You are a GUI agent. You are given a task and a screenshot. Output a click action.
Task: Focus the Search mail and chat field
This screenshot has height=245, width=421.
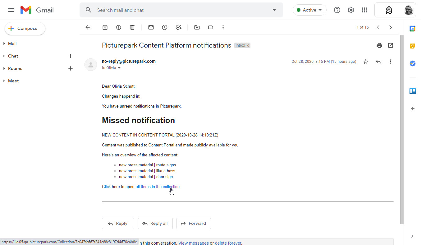(x=182, y=10)
